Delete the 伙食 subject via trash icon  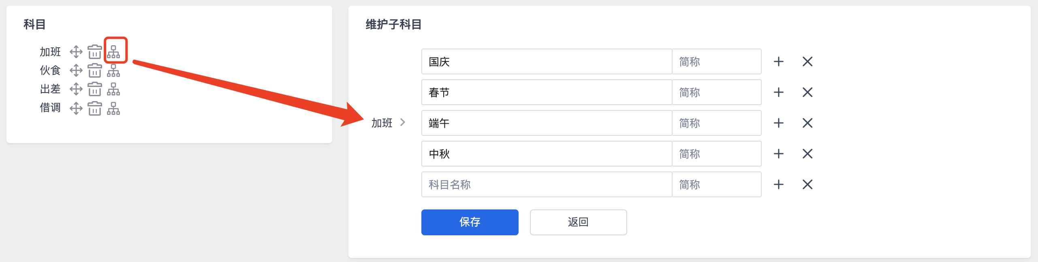tap(95, 70)
